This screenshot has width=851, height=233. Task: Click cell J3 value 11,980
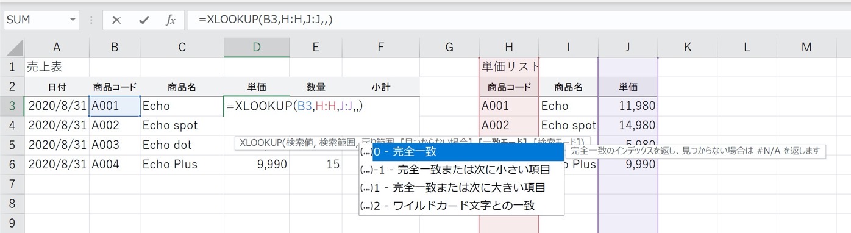[x=628, y=106]
